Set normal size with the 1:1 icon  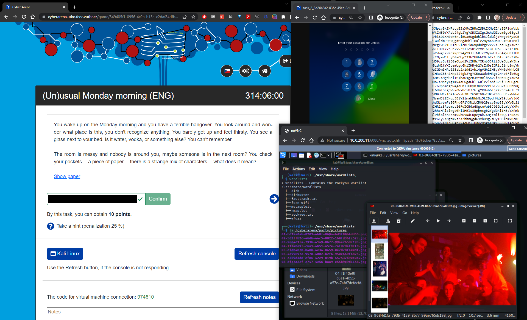point(485,221)
